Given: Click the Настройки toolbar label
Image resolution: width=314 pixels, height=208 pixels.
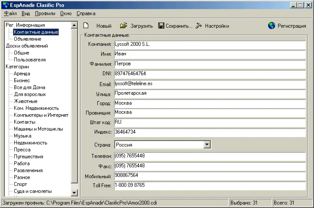Looking at the screenshot, I should pyautogui.click(x=217, y=26).
